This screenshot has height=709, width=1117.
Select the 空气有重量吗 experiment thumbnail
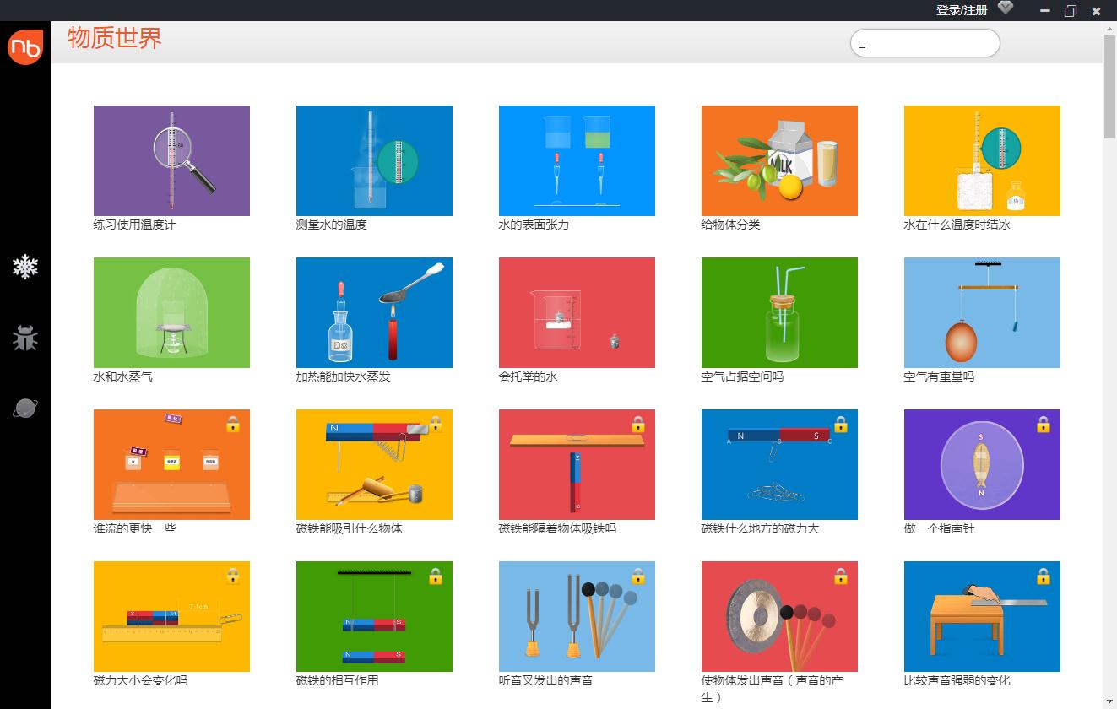[x=982, y=312]
